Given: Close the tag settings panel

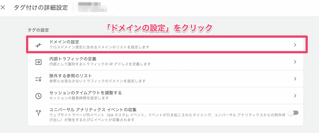Looking at the screenshot, I should [3, 7].
